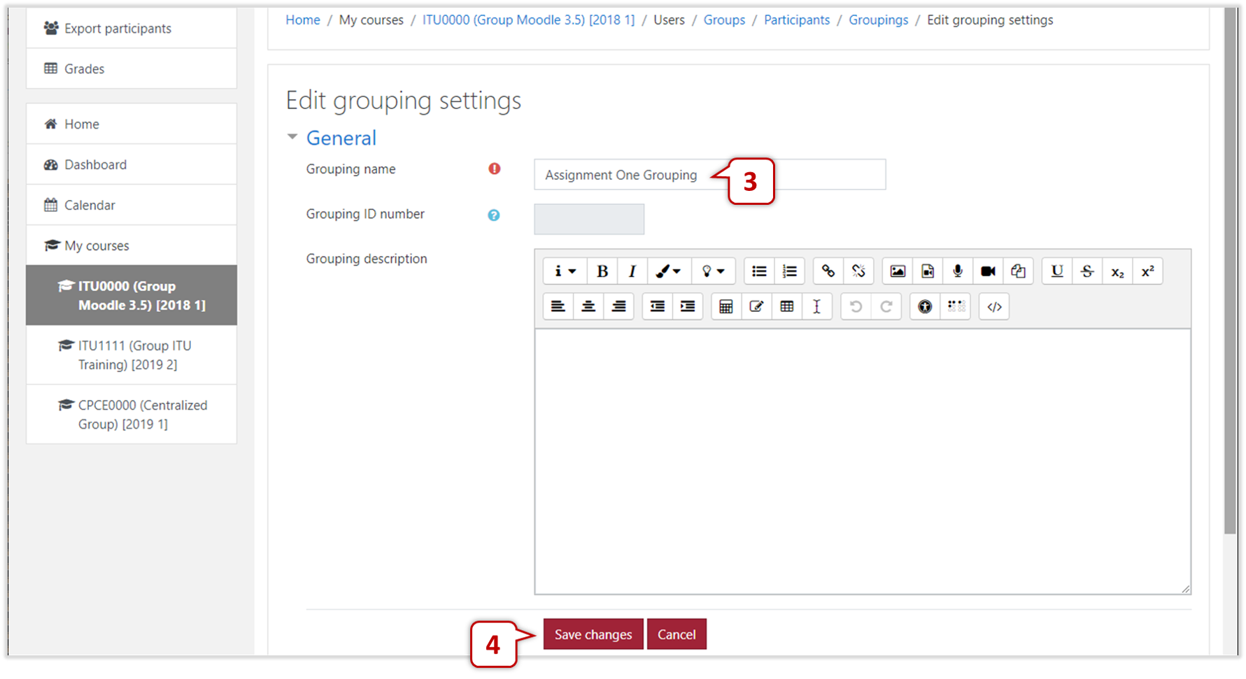Toggle italic formatting in description editor
This screenshot has width=1246, height=679.
point(632,271)
